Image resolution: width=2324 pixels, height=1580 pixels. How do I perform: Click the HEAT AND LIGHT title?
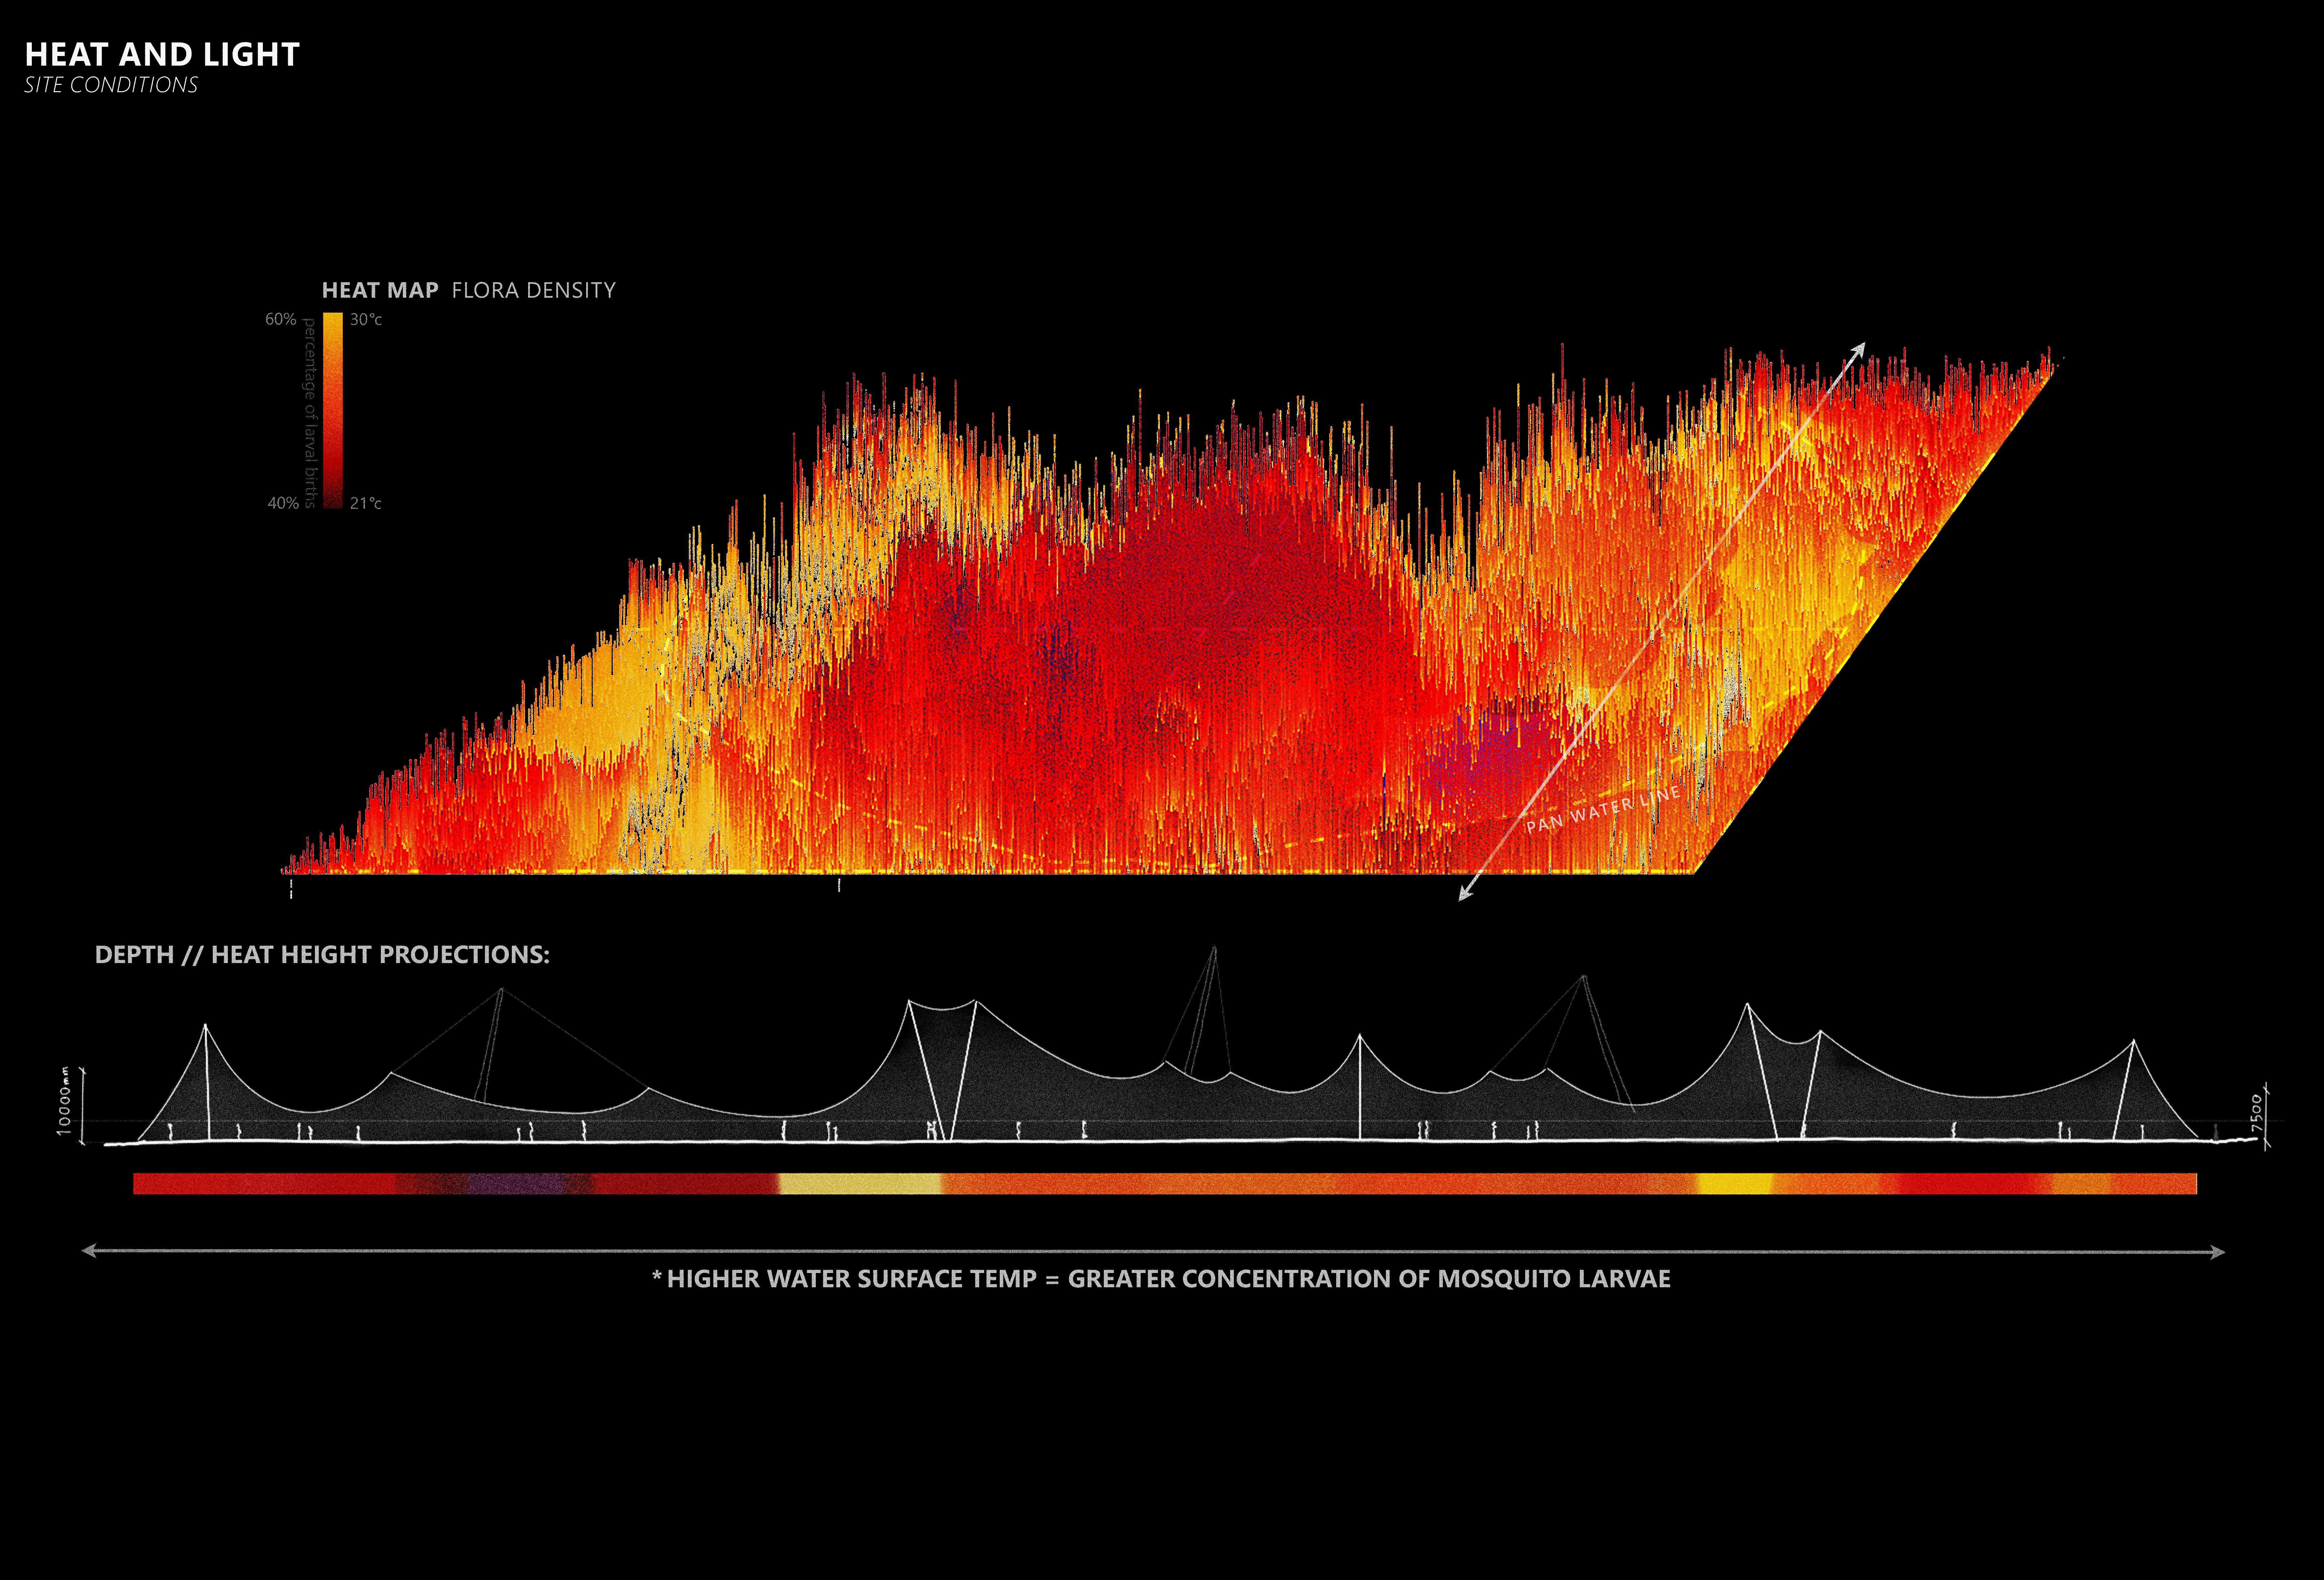(162, 54)
